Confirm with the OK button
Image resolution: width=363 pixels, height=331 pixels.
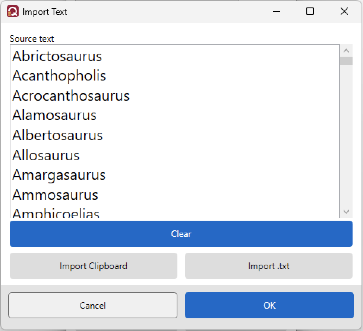pos(269,305)
